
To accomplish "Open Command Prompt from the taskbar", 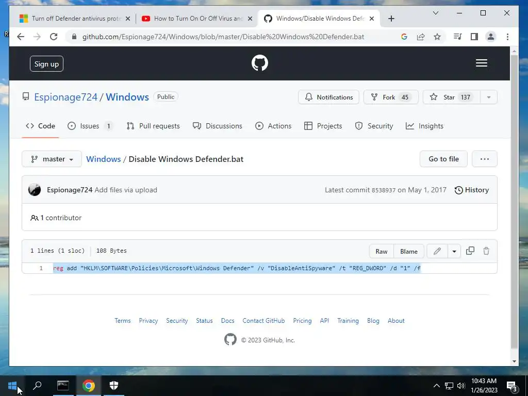I will point(63,386).
